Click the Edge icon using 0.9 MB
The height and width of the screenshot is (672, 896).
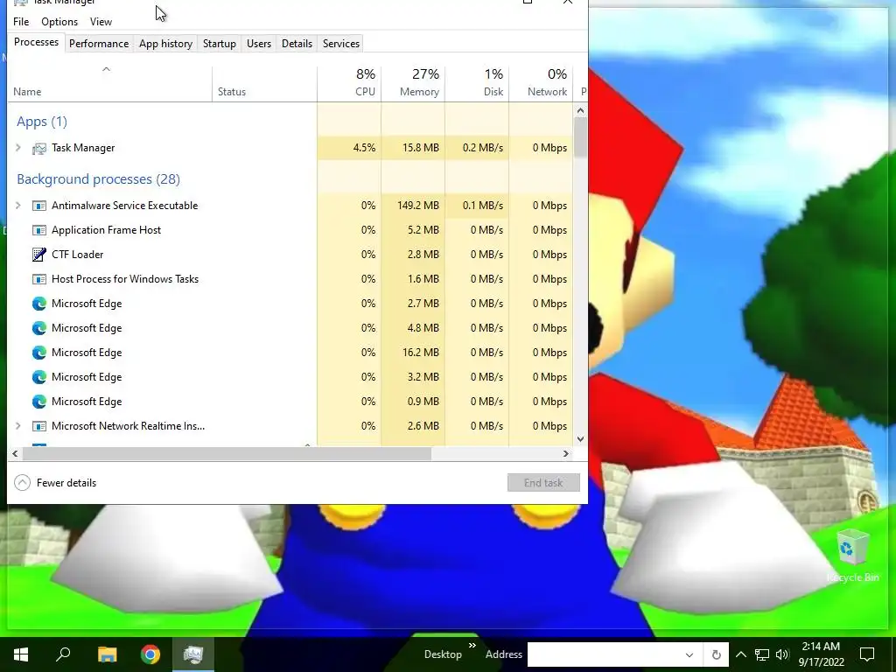tap(38, 402)
